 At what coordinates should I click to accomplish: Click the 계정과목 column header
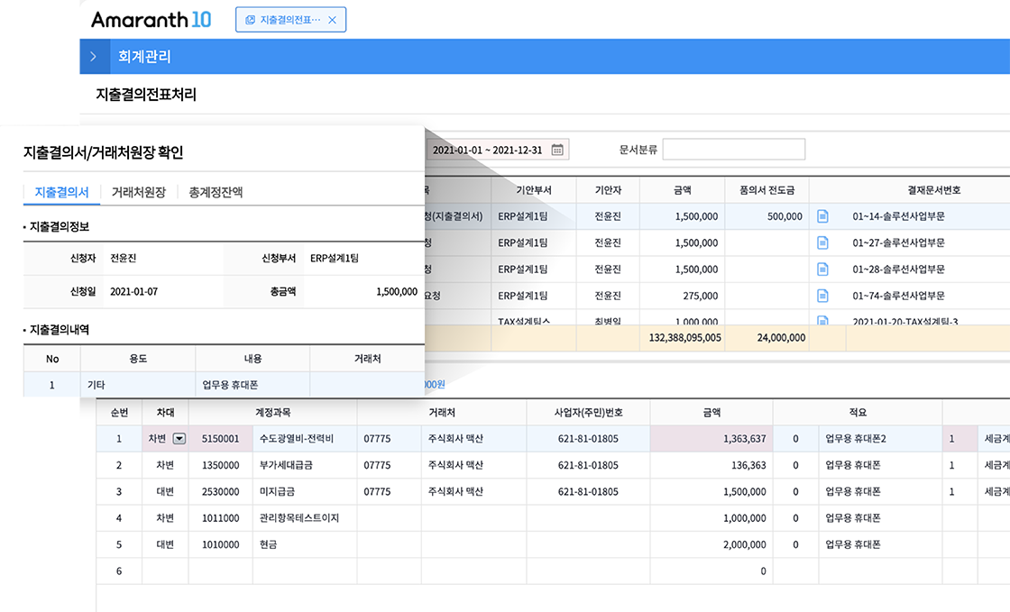click(272, 412)
